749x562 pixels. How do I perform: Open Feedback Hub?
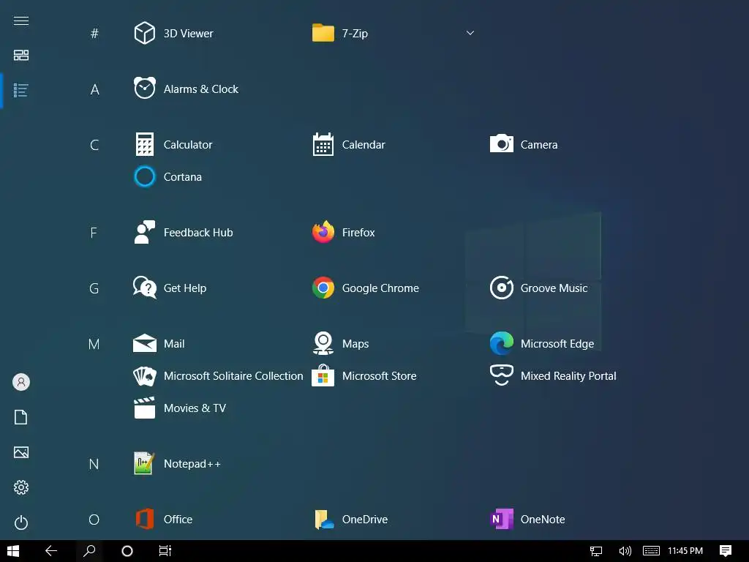click(x=184, y=233)
